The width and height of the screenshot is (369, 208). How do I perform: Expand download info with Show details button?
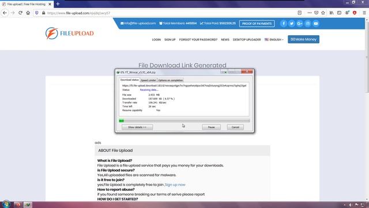point(137,127)
